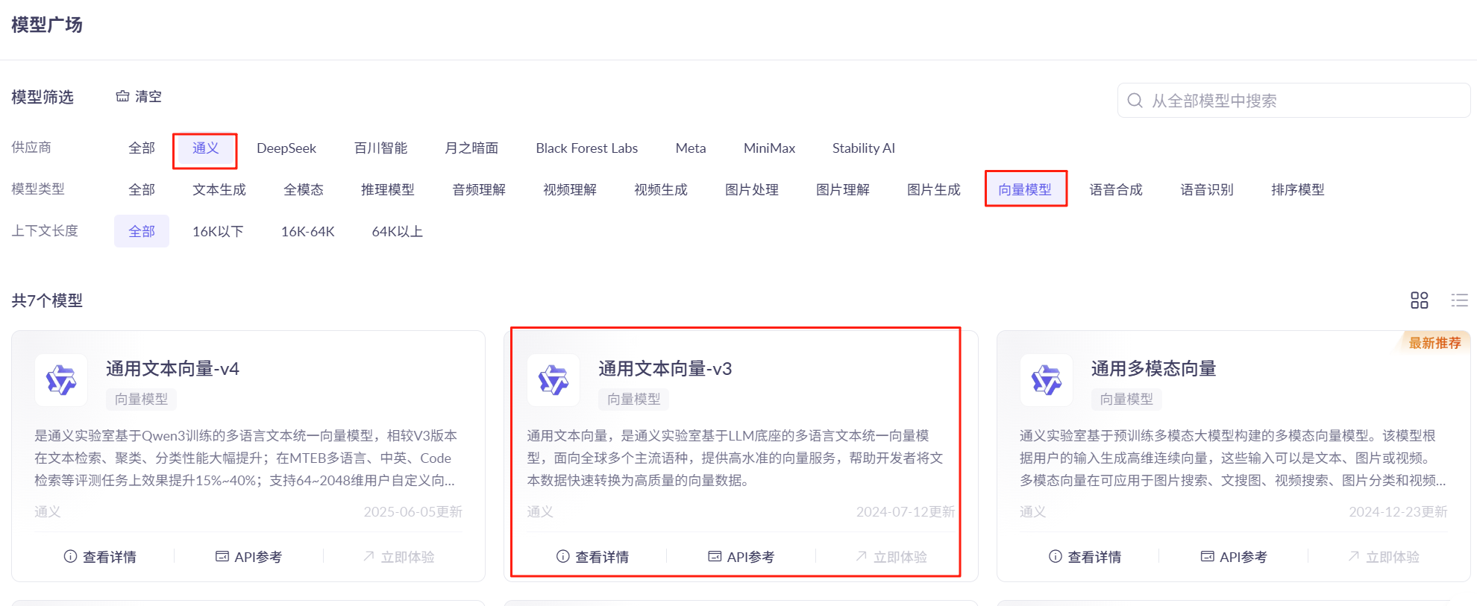The height and width of the screenshot is (606, 1477).
Task: Click the 最新推荐 badge
Action: point(1434,343)
